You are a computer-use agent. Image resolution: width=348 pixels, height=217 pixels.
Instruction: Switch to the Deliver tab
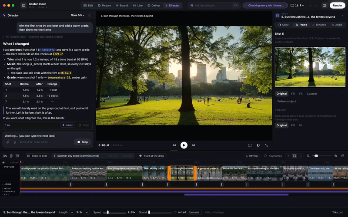pyautogui.click(x=154, y=5)
